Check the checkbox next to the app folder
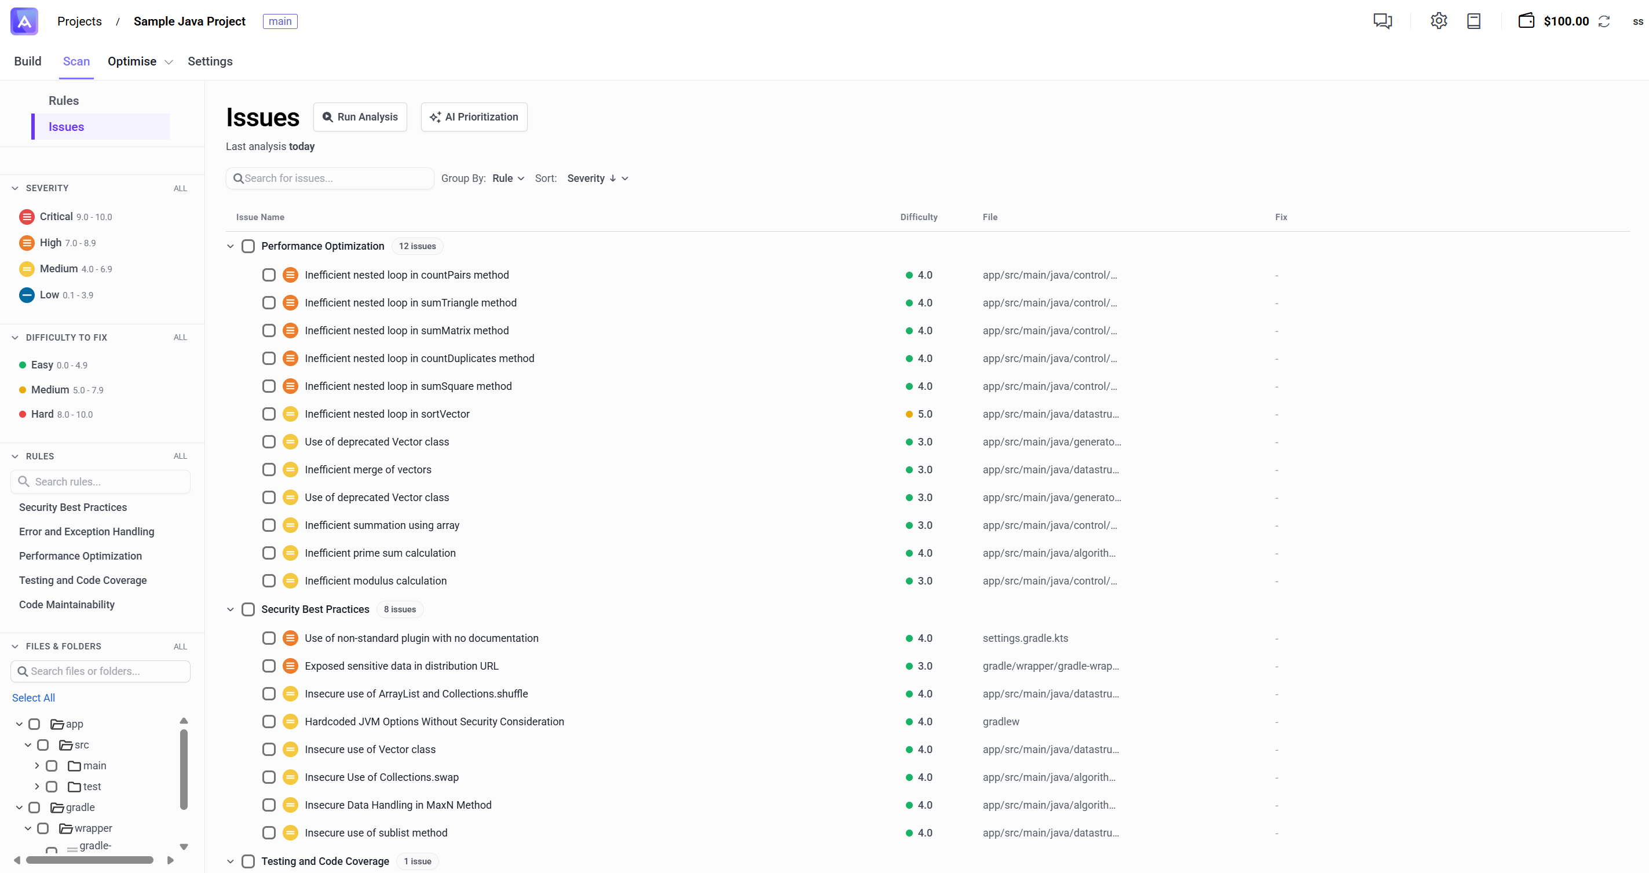This screenshot has width=1649, height=873. [x=35, y=724]
